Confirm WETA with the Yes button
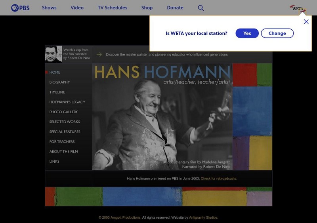This screenshot has height=223, width=317. (x=247, y=33)
